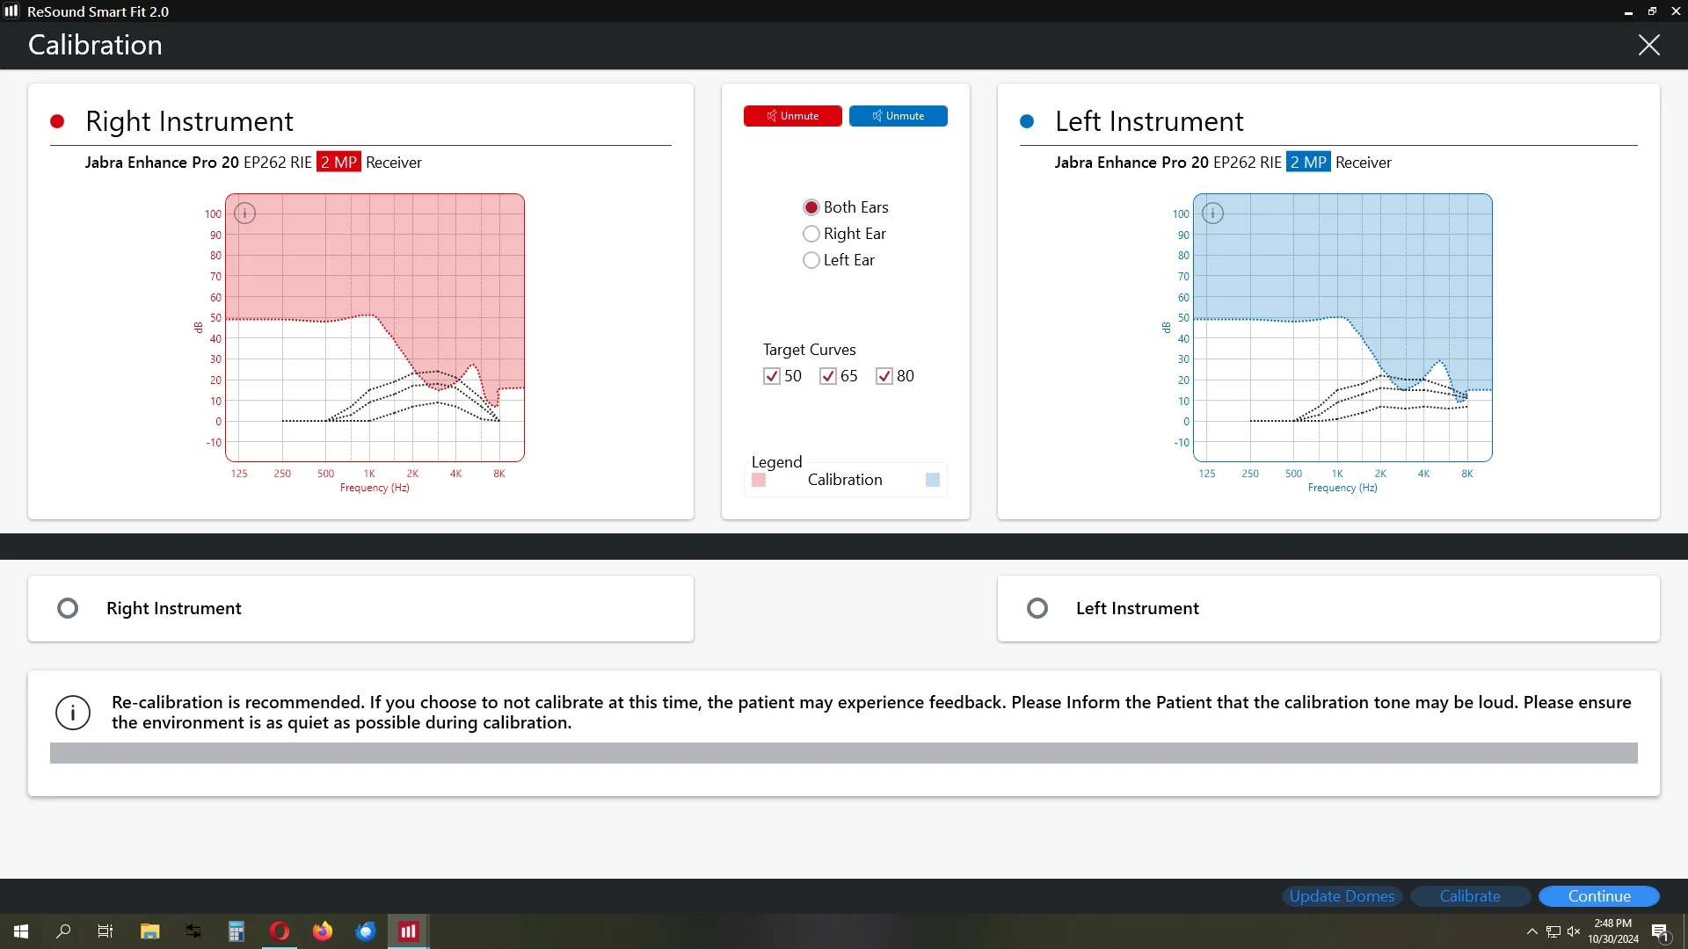Click the Calibrate button
Image resolution: width=1688 pixels, height=949 pixels.
point(1470,896)
